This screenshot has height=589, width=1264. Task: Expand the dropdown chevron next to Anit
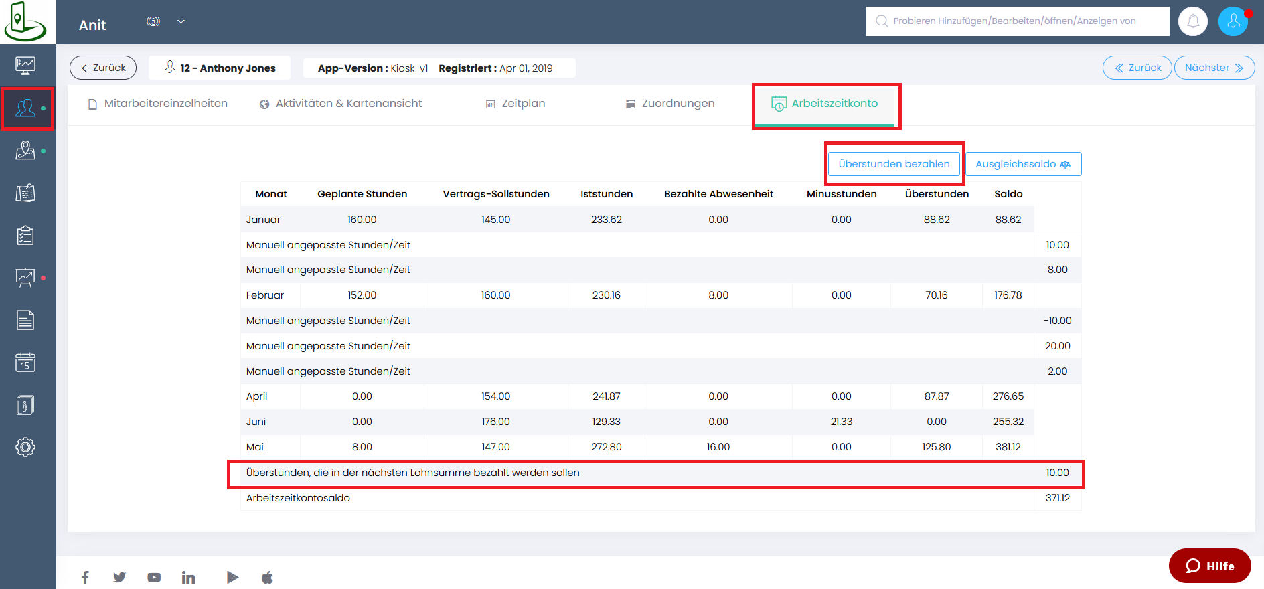181,21
